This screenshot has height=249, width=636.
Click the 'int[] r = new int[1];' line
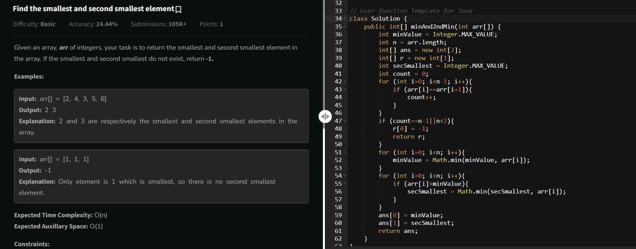416,58
